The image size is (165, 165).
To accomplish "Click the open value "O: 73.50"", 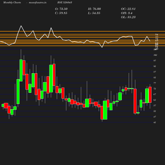I will pyautogui.click(x=61, y=9).
